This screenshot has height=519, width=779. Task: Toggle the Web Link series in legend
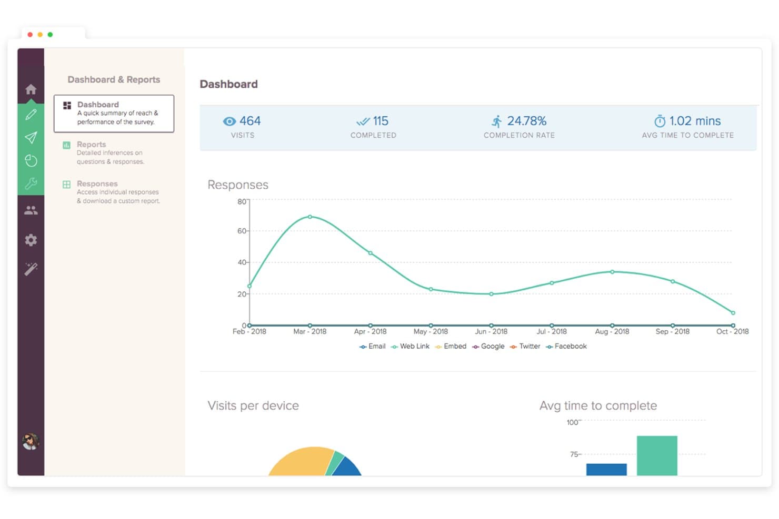(x=410, y=347)
